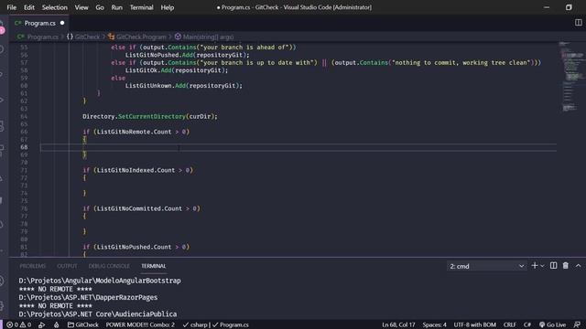Screen dimensions: 586x329
Task: Switch to the Output panel tab
Action: click(67, 266)
